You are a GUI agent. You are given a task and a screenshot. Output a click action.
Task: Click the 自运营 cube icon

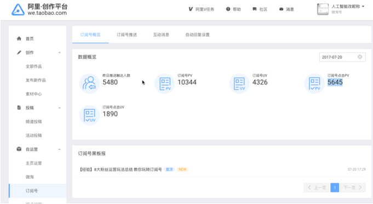tap(19, 149)
